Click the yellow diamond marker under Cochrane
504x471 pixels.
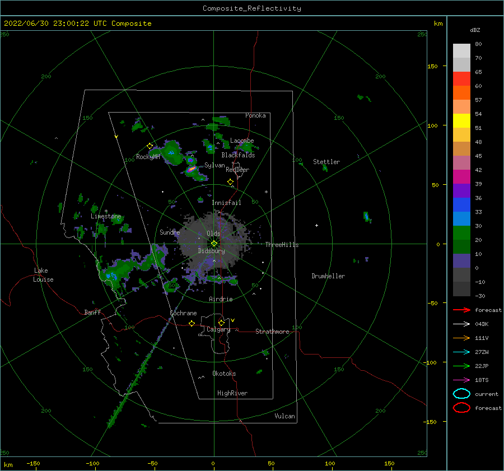pyautogui.click(x=192, y=323)
